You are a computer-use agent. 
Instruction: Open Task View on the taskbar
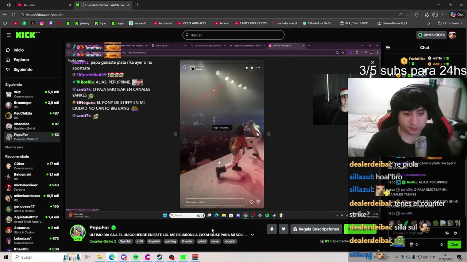click(88, 257)
